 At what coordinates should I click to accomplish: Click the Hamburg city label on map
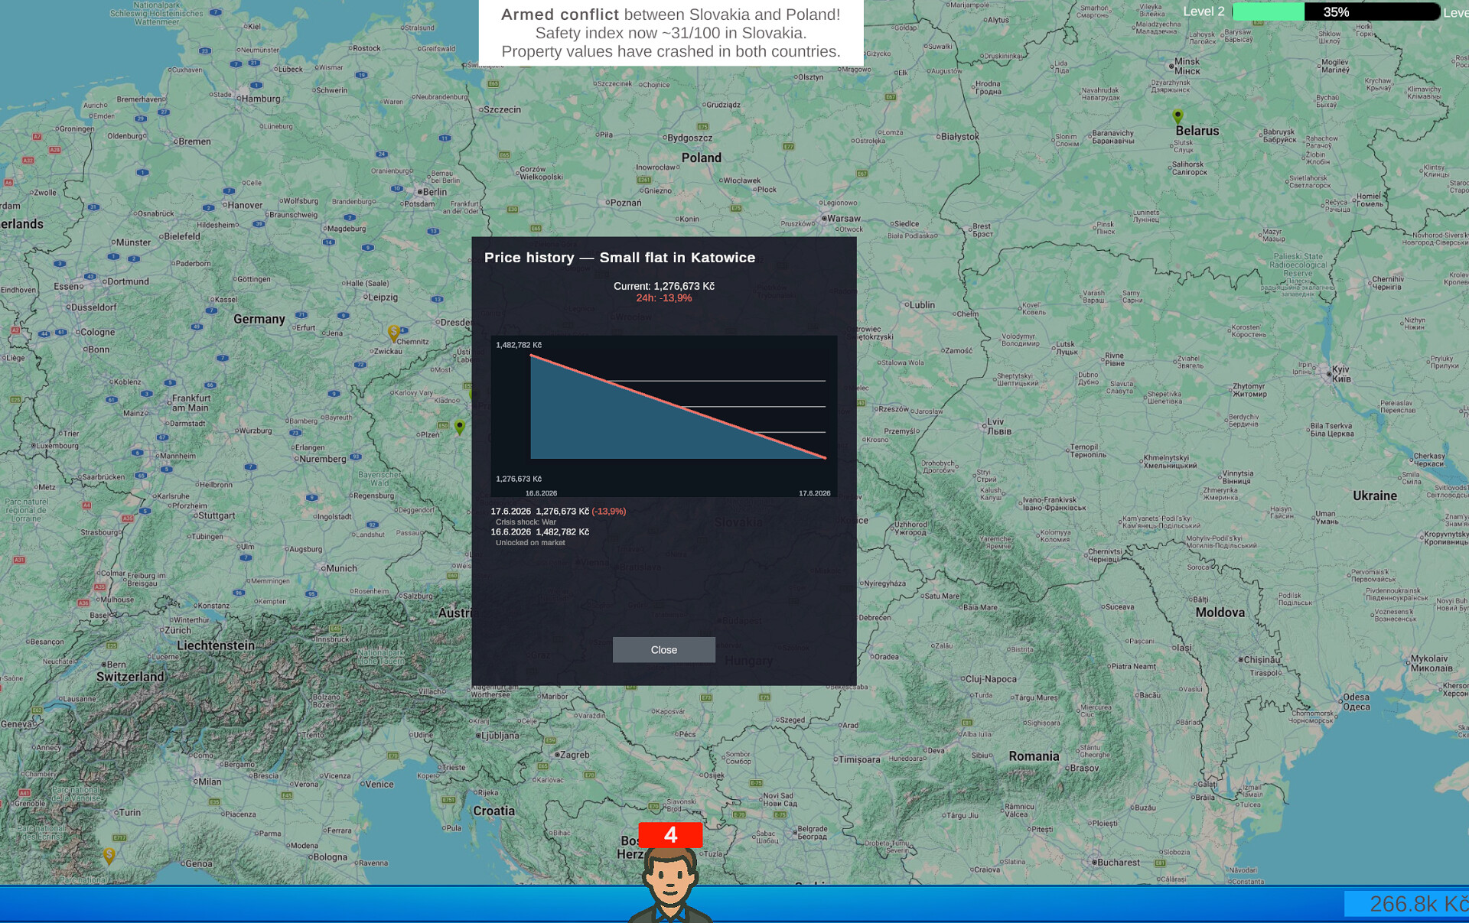pos(260,99)
